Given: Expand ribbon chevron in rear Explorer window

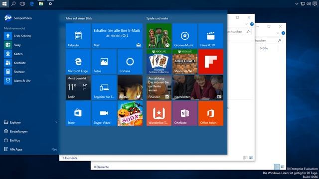Looking at the screenshot, I should point(278,33).
